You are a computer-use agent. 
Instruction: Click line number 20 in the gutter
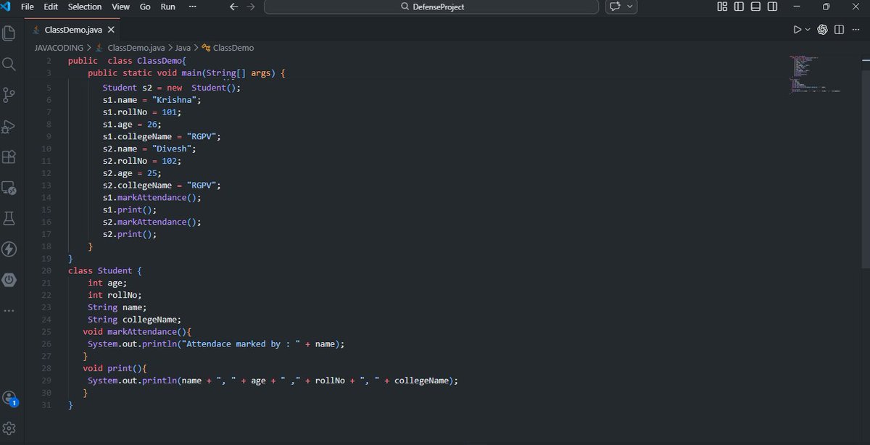(46, 270)
